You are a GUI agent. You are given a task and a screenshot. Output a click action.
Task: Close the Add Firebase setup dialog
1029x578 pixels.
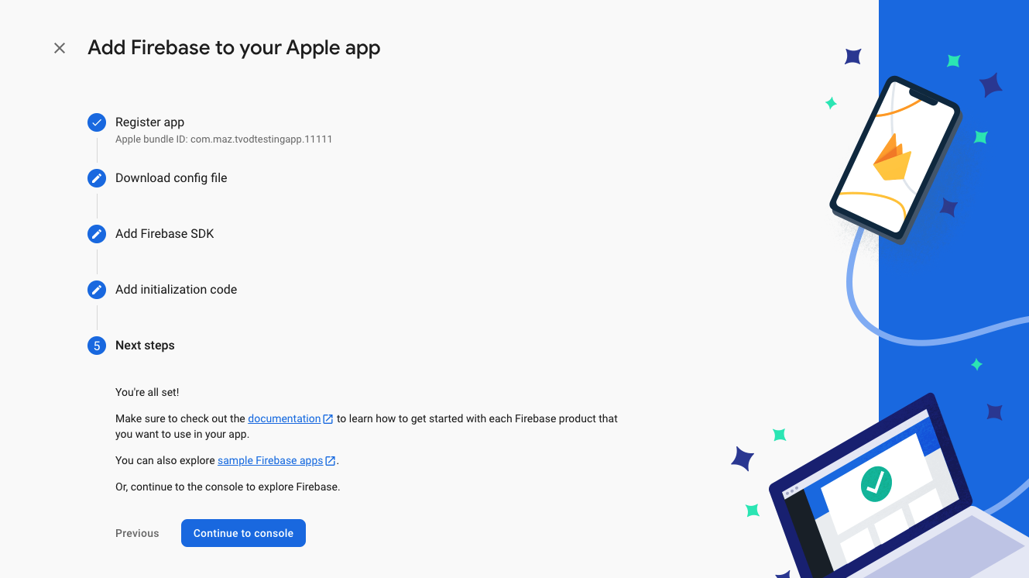pyautogui.click(x=60, y=48)
